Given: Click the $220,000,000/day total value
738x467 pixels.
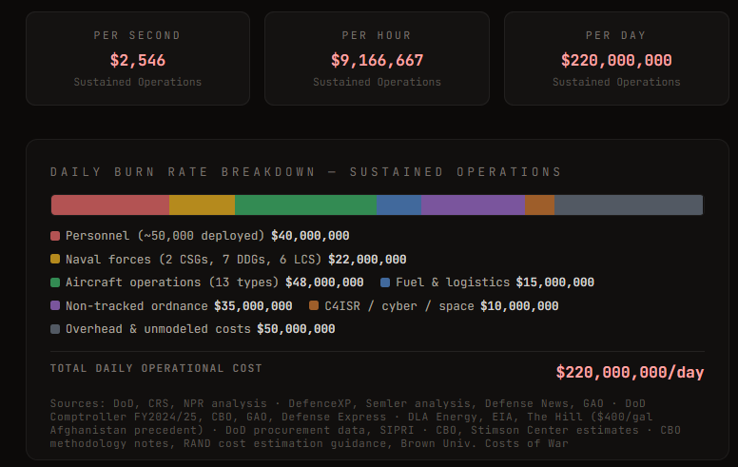Looking at the screenshot, I should [x=629, y=372].
